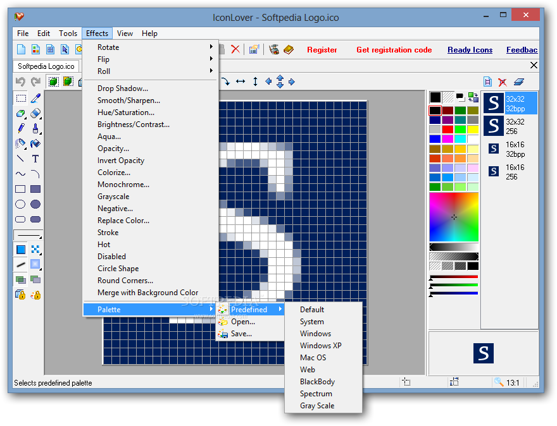Image resolution: width=557 pixels, height=426 pixels.
Task: Toggle the yellow-bordered green cube selection mode
Action: click(x=68, y=82)
